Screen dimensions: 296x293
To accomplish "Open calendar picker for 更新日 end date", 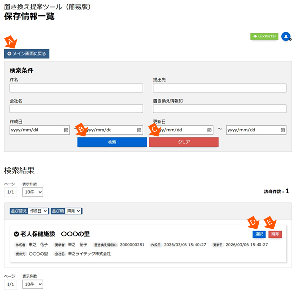I will point(283,130).
